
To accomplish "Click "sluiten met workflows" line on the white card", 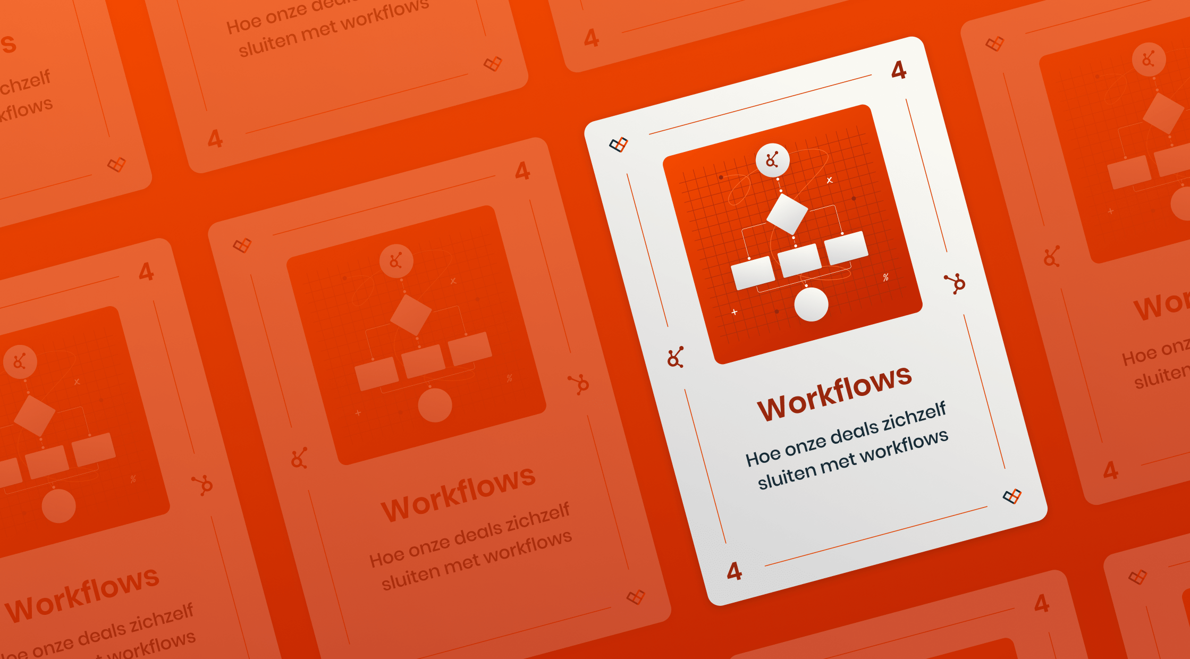I will (x=853, y=459).
